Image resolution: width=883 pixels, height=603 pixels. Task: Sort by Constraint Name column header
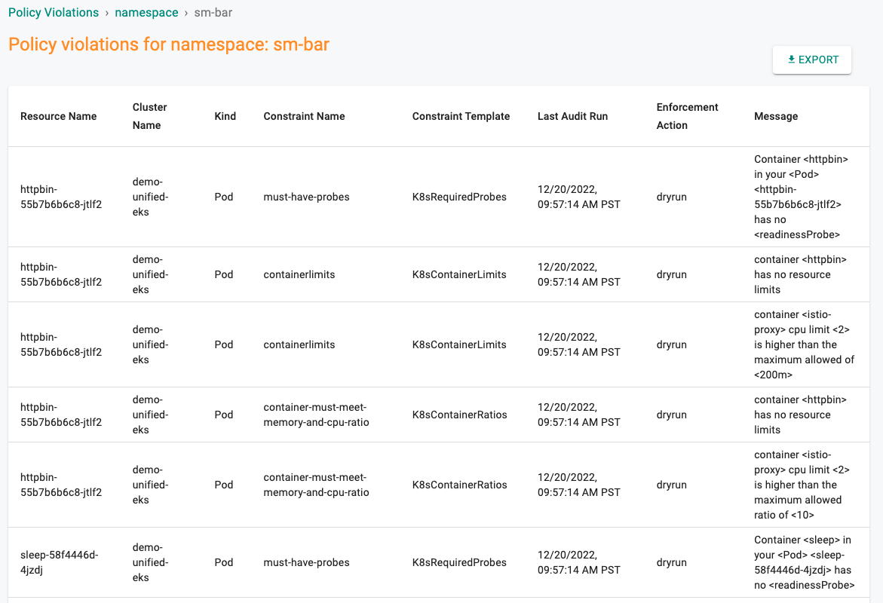click(304, 116)
